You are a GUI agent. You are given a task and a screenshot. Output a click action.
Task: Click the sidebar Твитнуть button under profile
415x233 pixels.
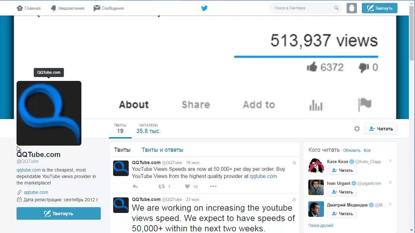59,214
